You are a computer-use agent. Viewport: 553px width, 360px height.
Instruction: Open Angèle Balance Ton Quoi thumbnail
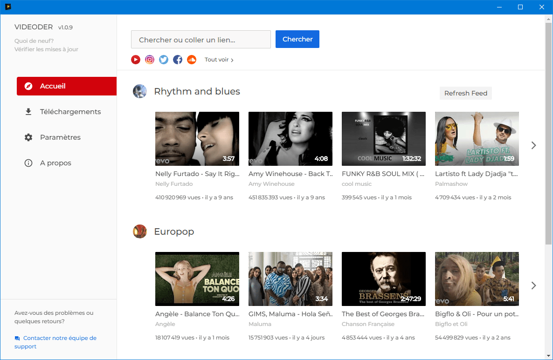coord(197,279)
